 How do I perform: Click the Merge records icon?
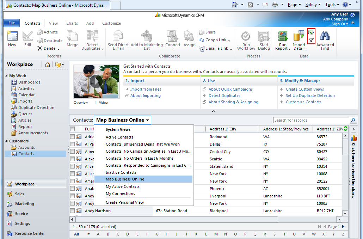coord(72,36)
